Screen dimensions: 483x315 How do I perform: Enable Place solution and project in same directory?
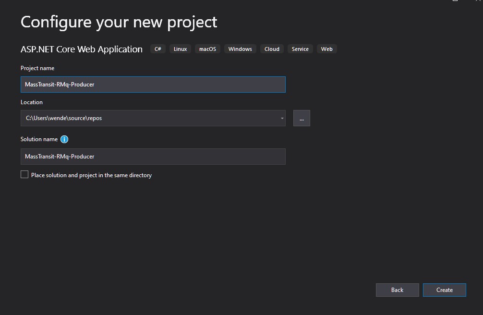(24, 174)
